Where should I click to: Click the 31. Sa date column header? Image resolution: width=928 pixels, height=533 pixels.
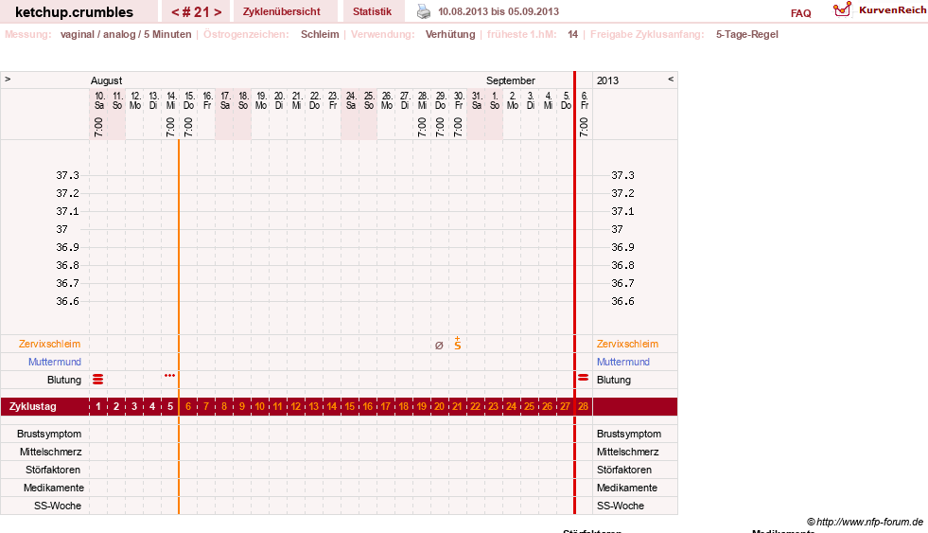(x=477, y=100)
